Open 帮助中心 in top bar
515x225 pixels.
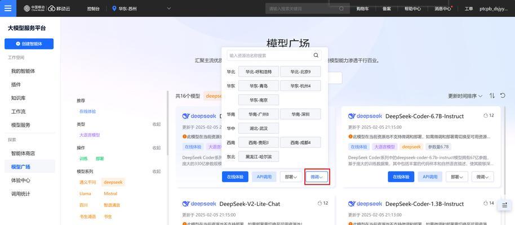click(x=412, y=9)
